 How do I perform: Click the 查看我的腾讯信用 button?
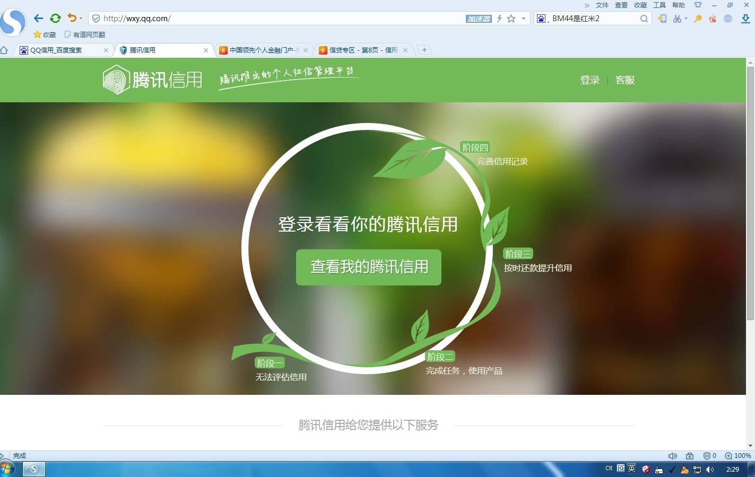369,267
